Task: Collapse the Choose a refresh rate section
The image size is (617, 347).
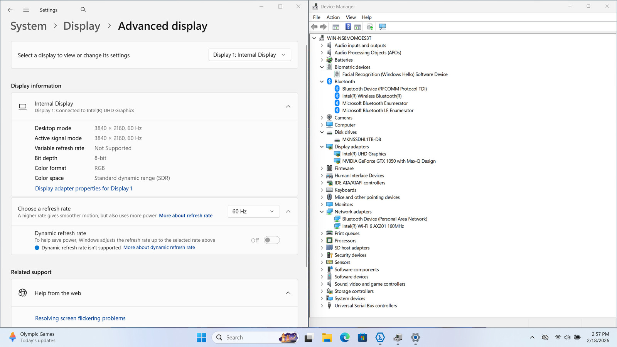Action: pos(288,211)
